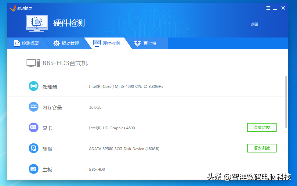Click the 主板 label
Image resolution: width=297 pixels, height=186 pixels.
pos(47,170)
